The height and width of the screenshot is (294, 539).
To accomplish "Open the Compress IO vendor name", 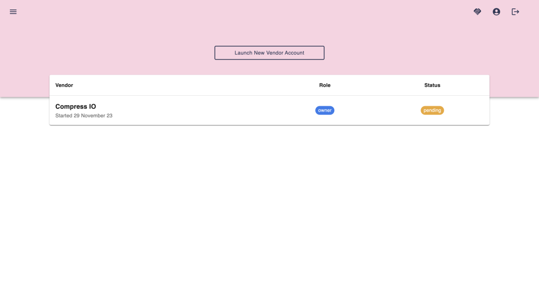I will click(76, 106).
